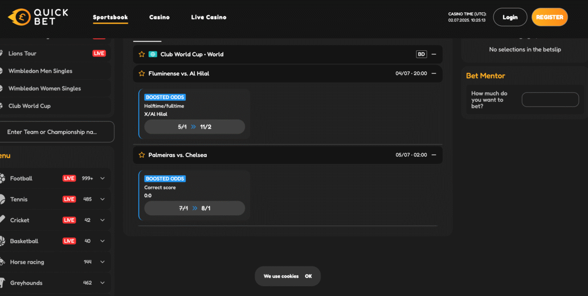Click the BD badge in league header

421,54
